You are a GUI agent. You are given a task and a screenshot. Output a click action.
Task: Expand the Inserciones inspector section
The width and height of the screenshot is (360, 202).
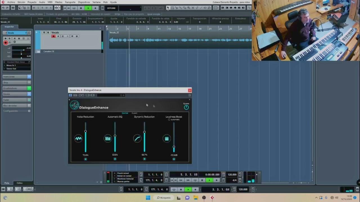click(x=17, y=77)
